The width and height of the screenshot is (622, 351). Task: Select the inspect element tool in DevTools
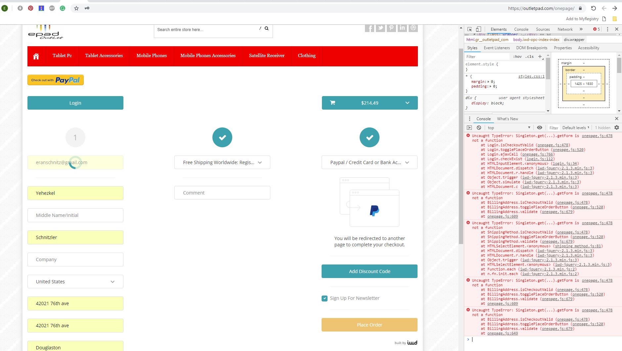click(x=469, y=29)
